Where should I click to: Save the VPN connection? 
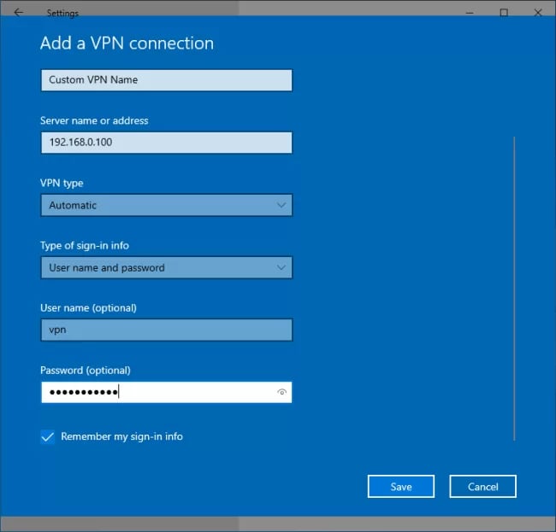coord(401,487)
